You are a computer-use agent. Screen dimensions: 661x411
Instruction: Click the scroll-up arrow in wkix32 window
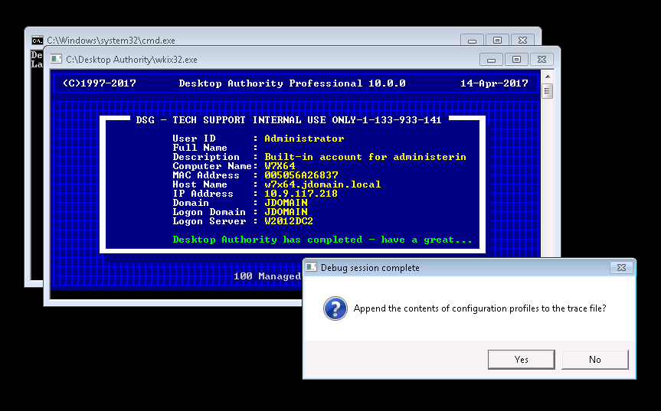point(547,77)
